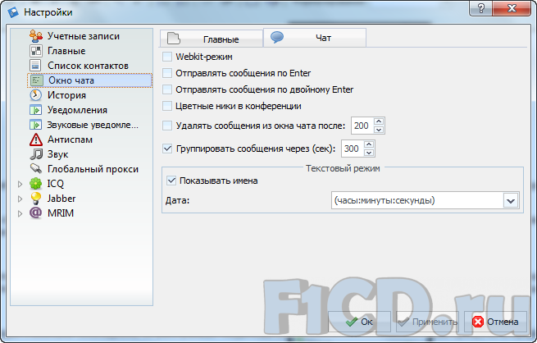Click the Jabber lightbulb icon
Image resolution: width=537 pixels, height=343 pixels.
tap(35, 199)
